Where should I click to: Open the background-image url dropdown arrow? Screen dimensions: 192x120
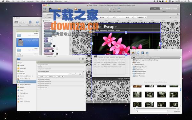click(x=83, y=74)
